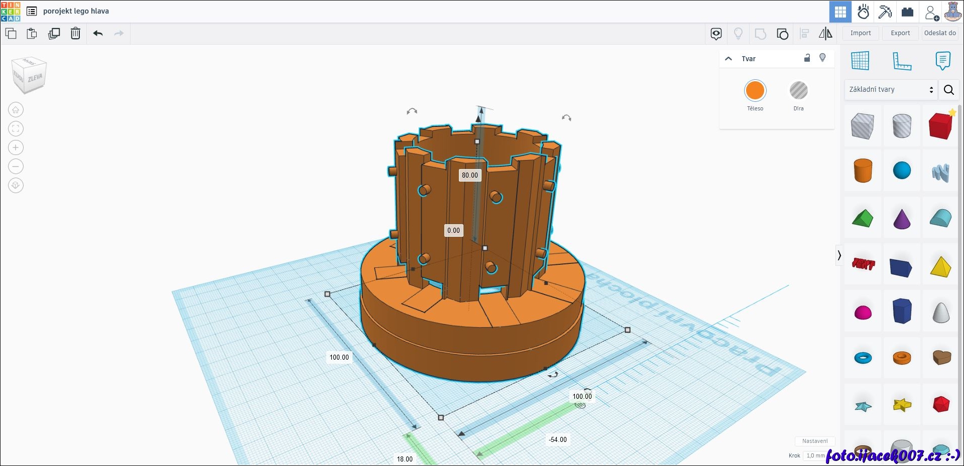Click the Duplicate and repeat icon
The width and height of the screenshot is (964, 466).
click(54, 34)
